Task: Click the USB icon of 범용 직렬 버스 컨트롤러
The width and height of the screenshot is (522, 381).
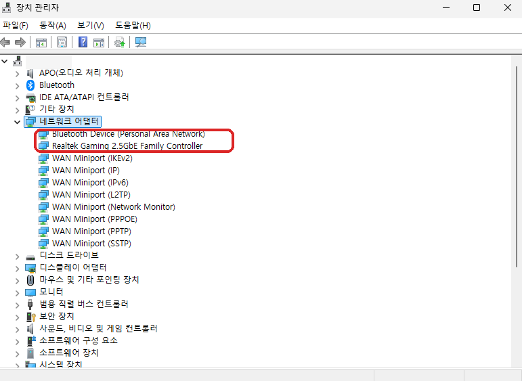Action: click(30, 304)
